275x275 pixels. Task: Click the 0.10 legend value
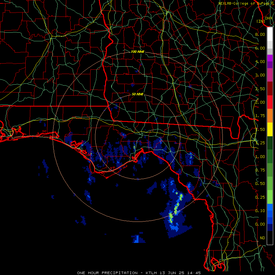coord(260,211)
